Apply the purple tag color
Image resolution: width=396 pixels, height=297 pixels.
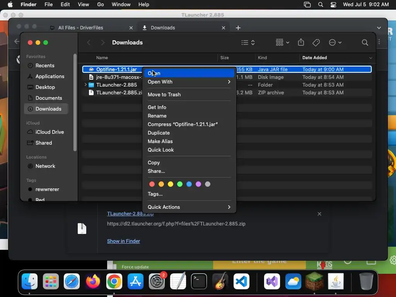coord(198,184)
